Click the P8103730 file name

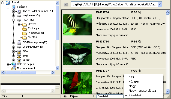coord(102,12)
